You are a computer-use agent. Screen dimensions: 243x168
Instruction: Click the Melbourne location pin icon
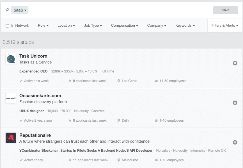click(x=119, y=160)
